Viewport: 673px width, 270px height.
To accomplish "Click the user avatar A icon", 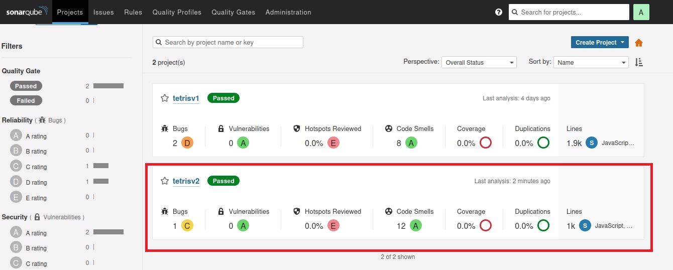I will coord(641,12).
